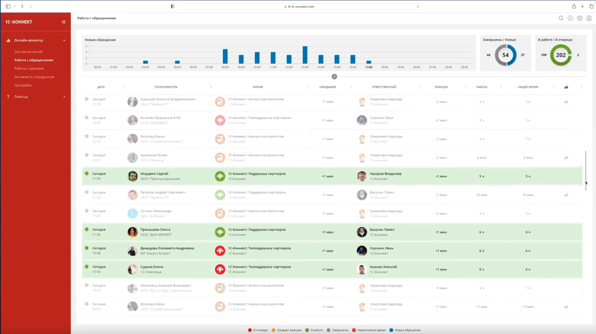
Task: Click red line icon in Сурина Елена row
Action: pos(220,270)
